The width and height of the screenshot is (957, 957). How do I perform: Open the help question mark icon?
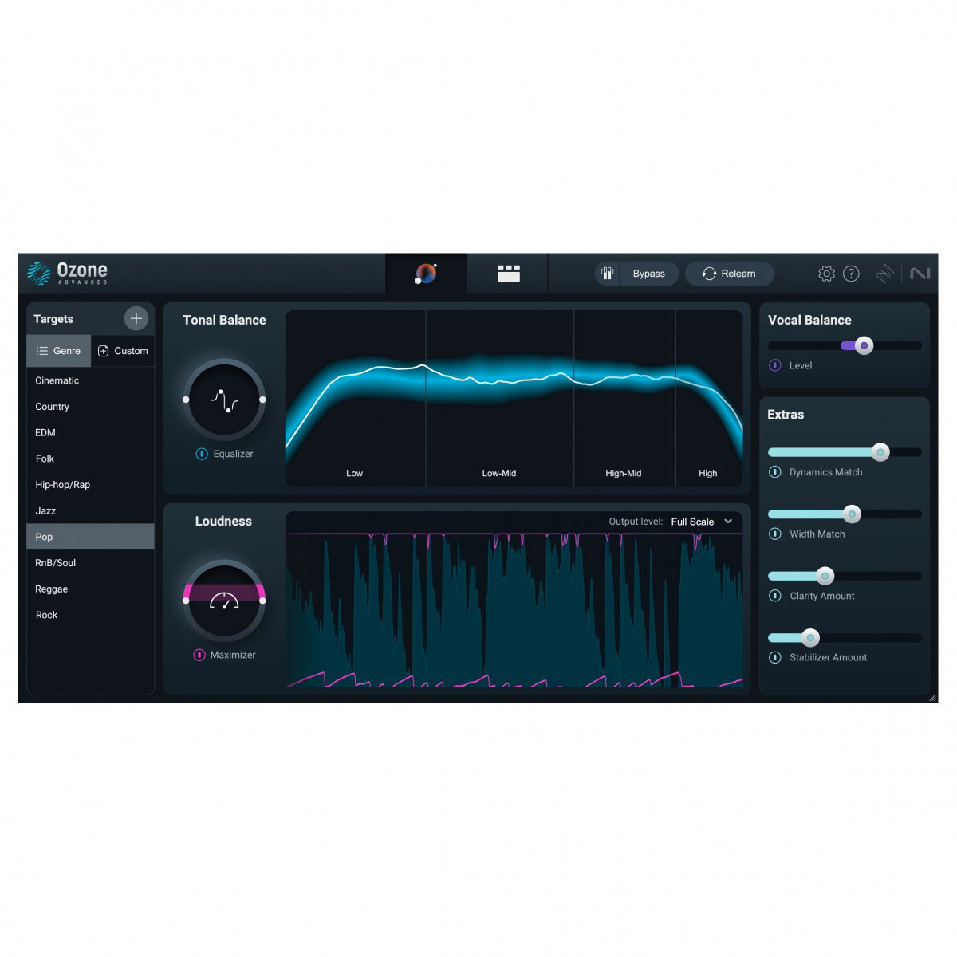(852, 274)
